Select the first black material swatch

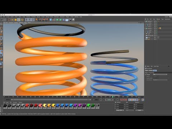(5, 106)
